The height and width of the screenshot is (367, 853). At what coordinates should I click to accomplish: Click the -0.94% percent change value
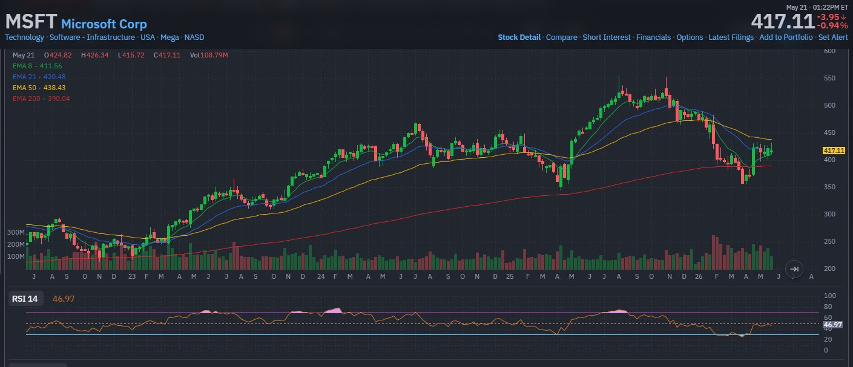click(x=832, y=26)
